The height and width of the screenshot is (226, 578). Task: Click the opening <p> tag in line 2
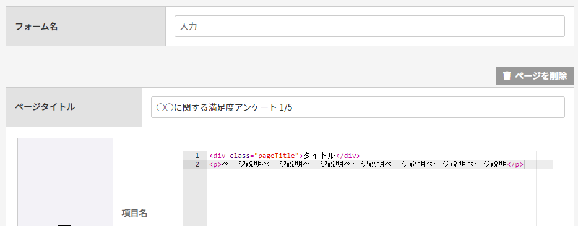click(215, 164)
